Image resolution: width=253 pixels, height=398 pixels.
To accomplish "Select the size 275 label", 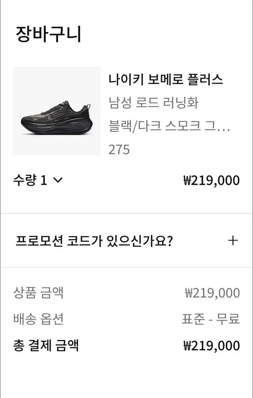I will click(x=119, y=150).
